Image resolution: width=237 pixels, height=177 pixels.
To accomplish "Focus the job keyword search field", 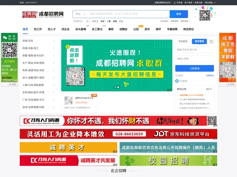I will click(x=129, y=14).
